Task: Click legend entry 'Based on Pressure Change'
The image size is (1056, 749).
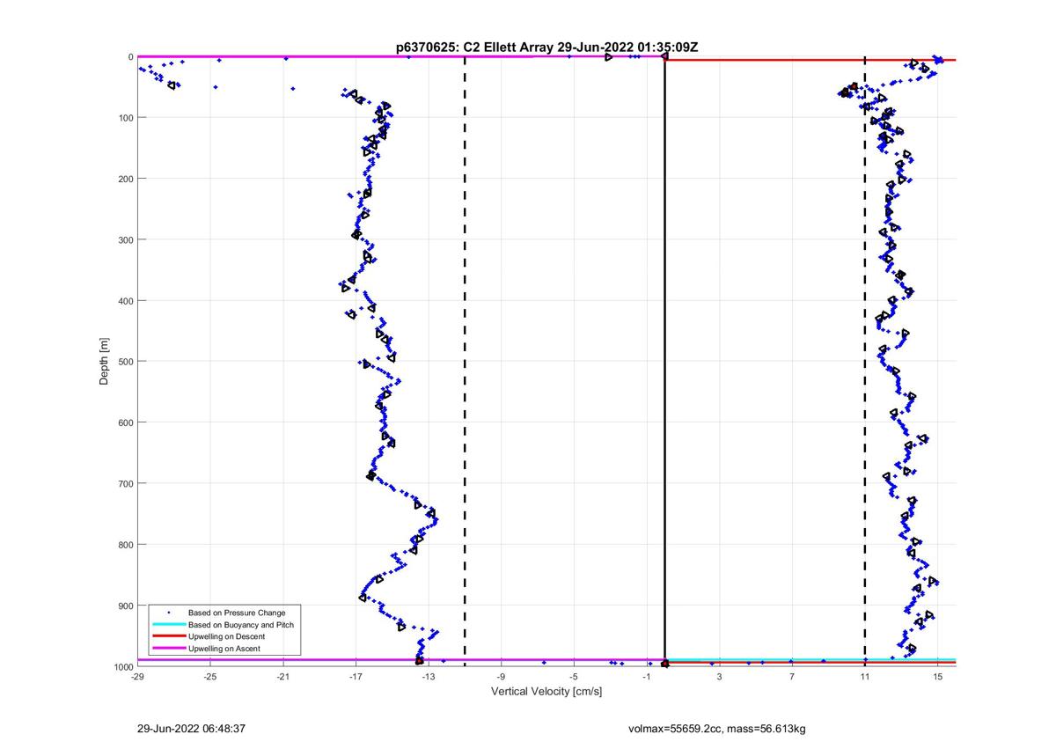Action: point(237,613)
